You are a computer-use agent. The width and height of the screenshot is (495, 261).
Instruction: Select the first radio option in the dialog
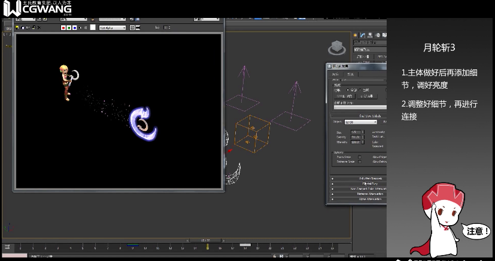(348, 90)
